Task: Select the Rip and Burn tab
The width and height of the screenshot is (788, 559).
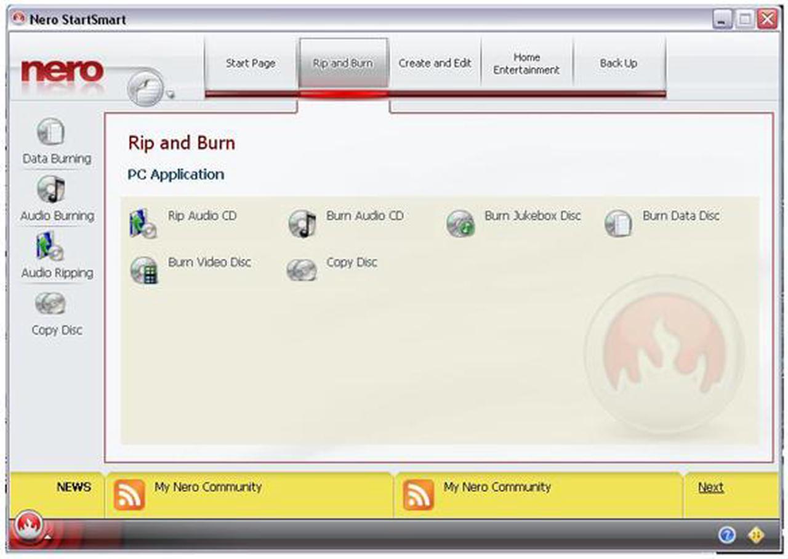Action: 343,63
